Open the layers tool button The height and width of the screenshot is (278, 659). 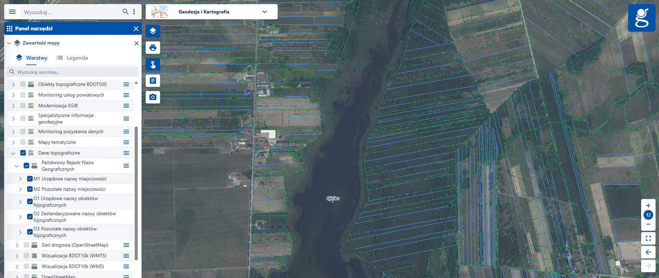[x=153, y=31]
